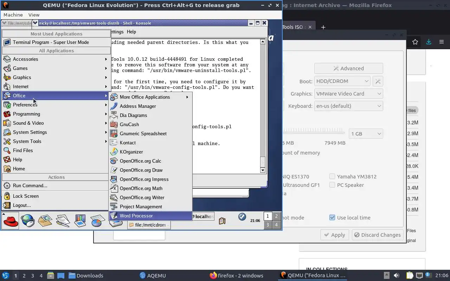Choose Logout... from the start menu

(x=56, y=205)
